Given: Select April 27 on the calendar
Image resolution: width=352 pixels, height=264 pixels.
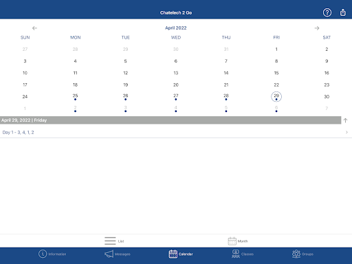Looking at the screenshot, I should click(x=176, y=96).
